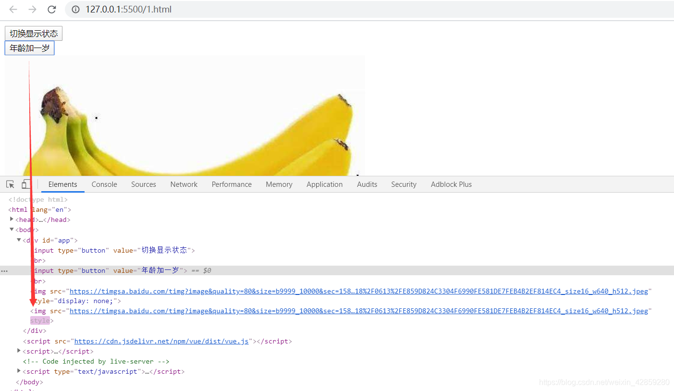Open the Sources tab
674x391 pixels.
tap(144, 184)
